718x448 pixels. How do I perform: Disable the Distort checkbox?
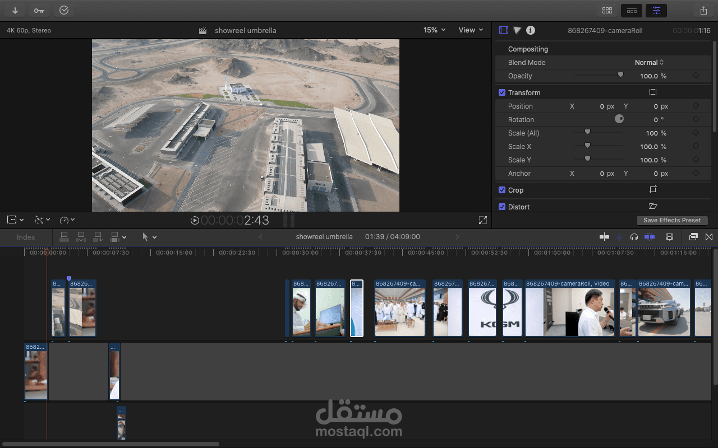502,207
